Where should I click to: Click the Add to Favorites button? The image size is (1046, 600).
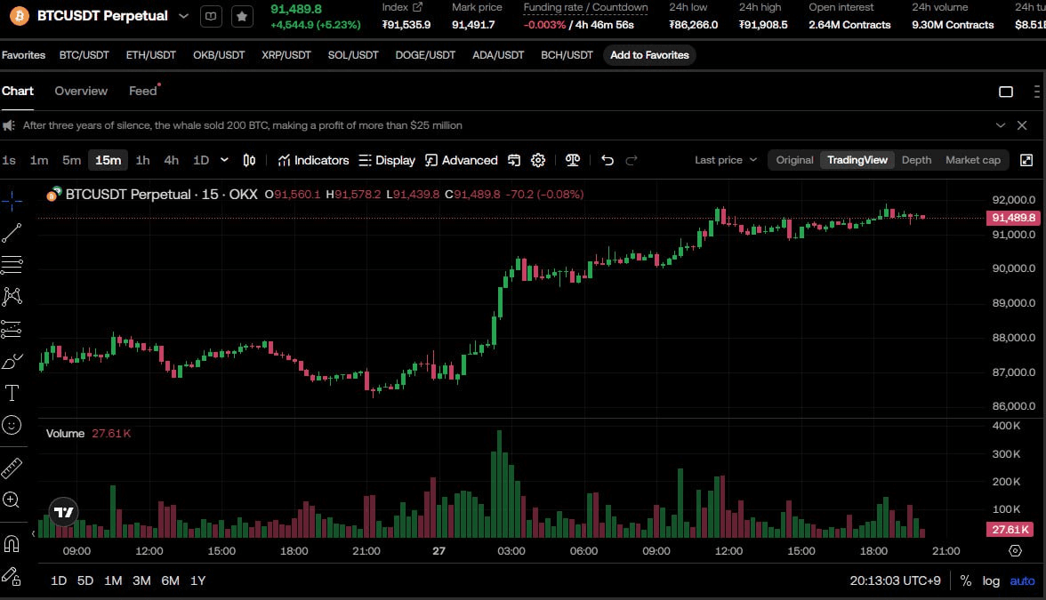point(648,54)
